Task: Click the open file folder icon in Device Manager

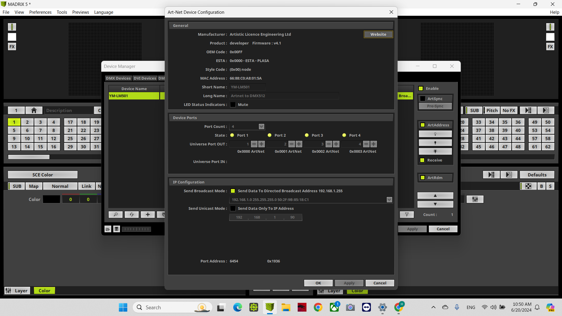Action: click(108, 229)
